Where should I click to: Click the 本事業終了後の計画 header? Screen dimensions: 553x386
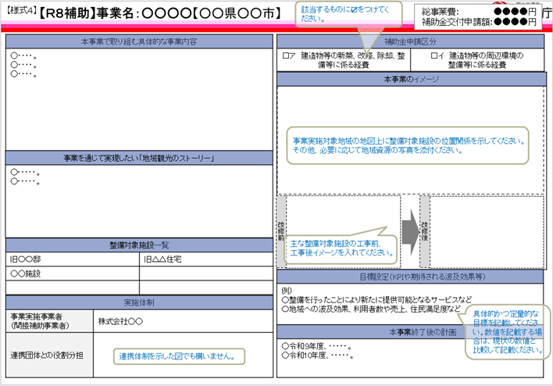coord(410,332)
